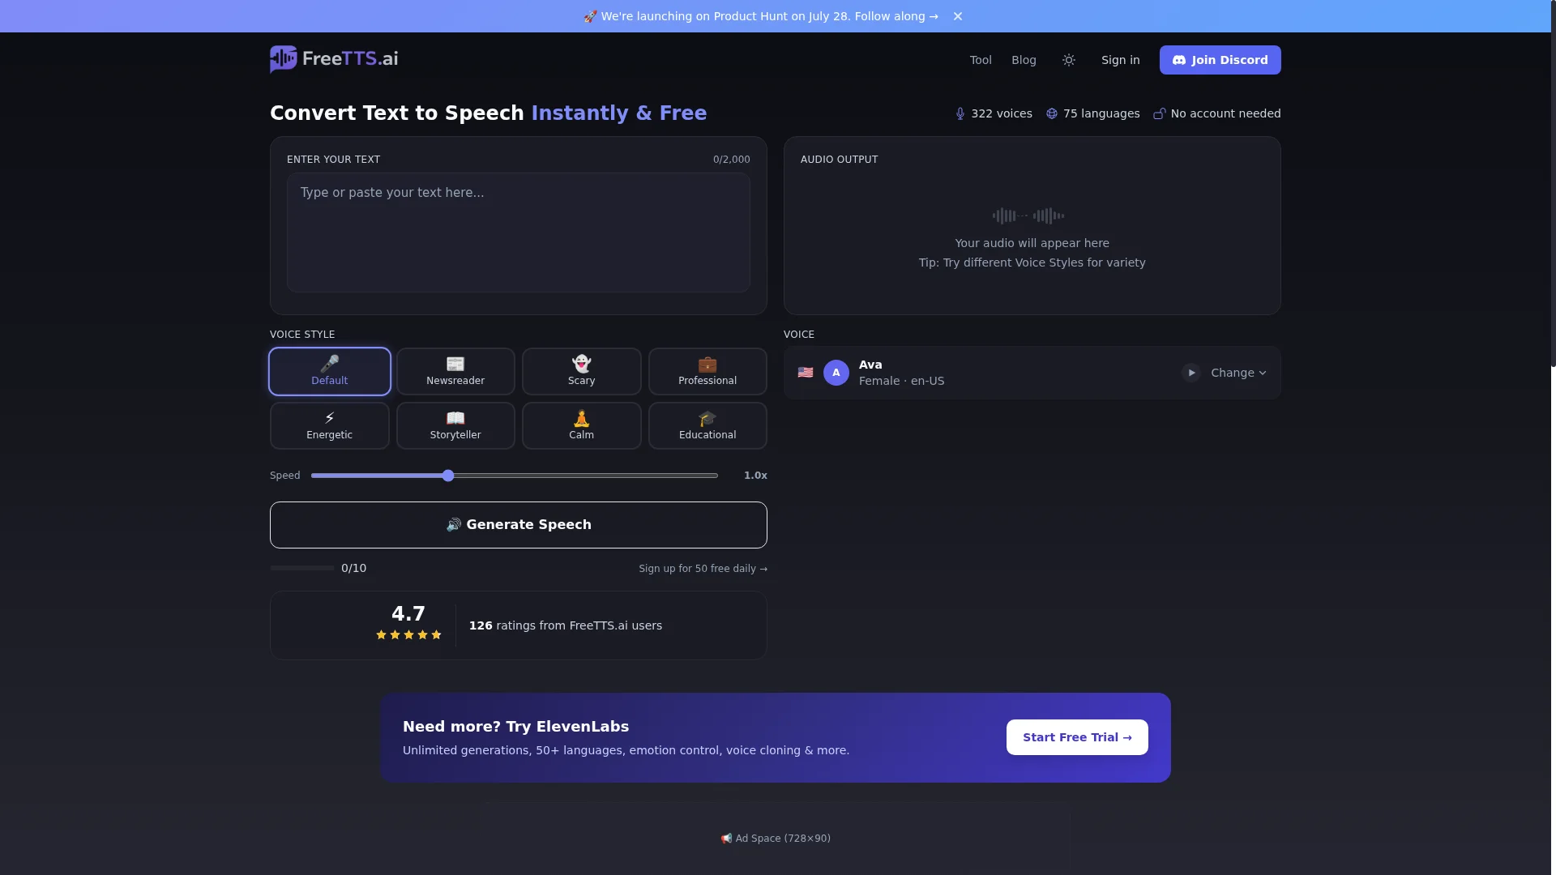
Task: Open Sign up for 50 free daily link
Action: (x=703, y=569)
